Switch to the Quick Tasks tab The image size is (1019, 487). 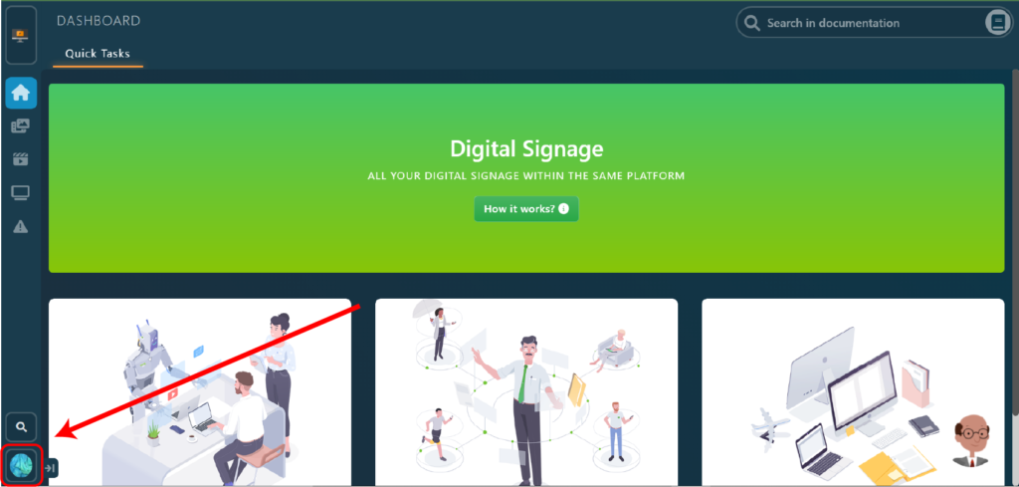98,54
